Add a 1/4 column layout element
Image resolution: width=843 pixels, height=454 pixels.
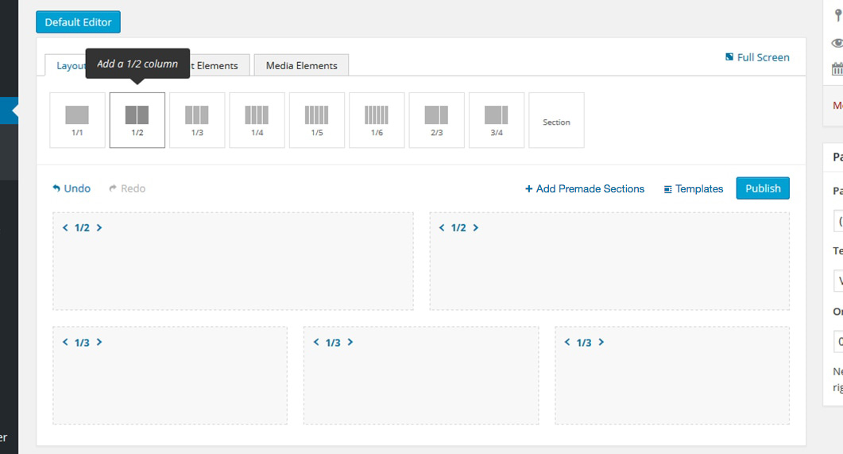pos(257,120)
